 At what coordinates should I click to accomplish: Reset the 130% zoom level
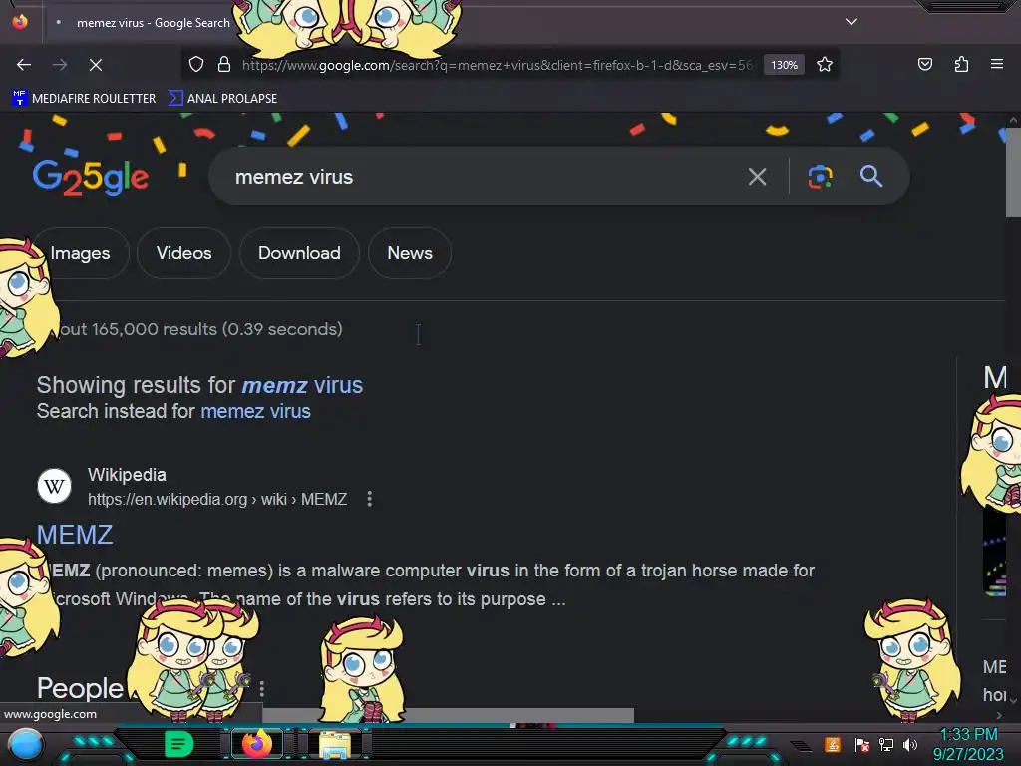(784, 65)
